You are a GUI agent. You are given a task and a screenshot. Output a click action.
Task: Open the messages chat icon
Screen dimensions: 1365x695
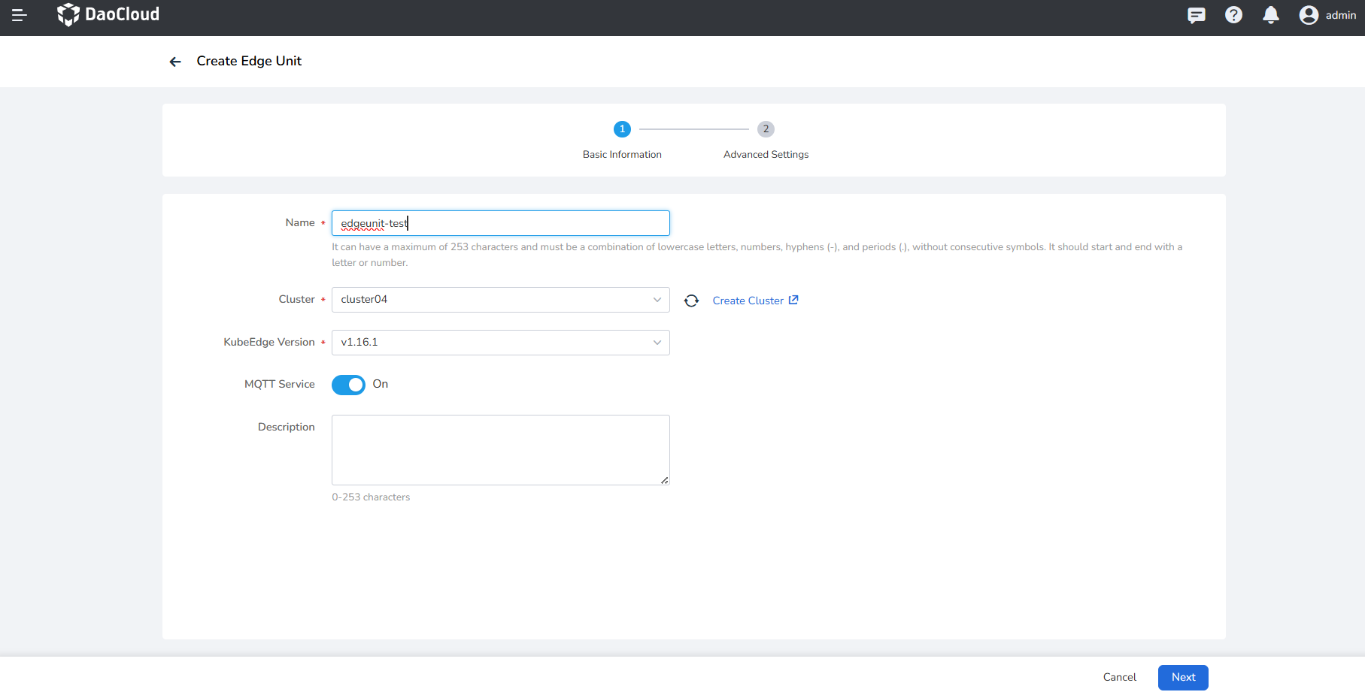[1196, 15]
